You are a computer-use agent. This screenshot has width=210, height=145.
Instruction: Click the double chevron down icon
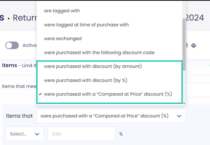194,46
